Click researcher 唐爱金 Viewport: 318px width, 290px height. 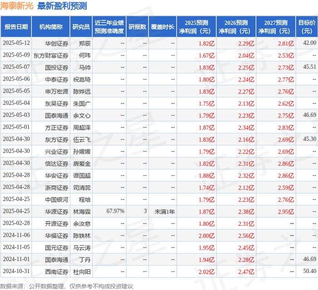coord(82,163)
